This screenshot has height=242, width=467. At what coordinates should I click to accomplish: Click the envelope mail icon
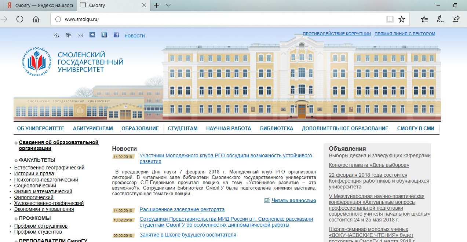[80, 35]
